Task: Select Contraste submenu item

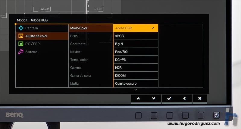Action: tap(91, 44)
